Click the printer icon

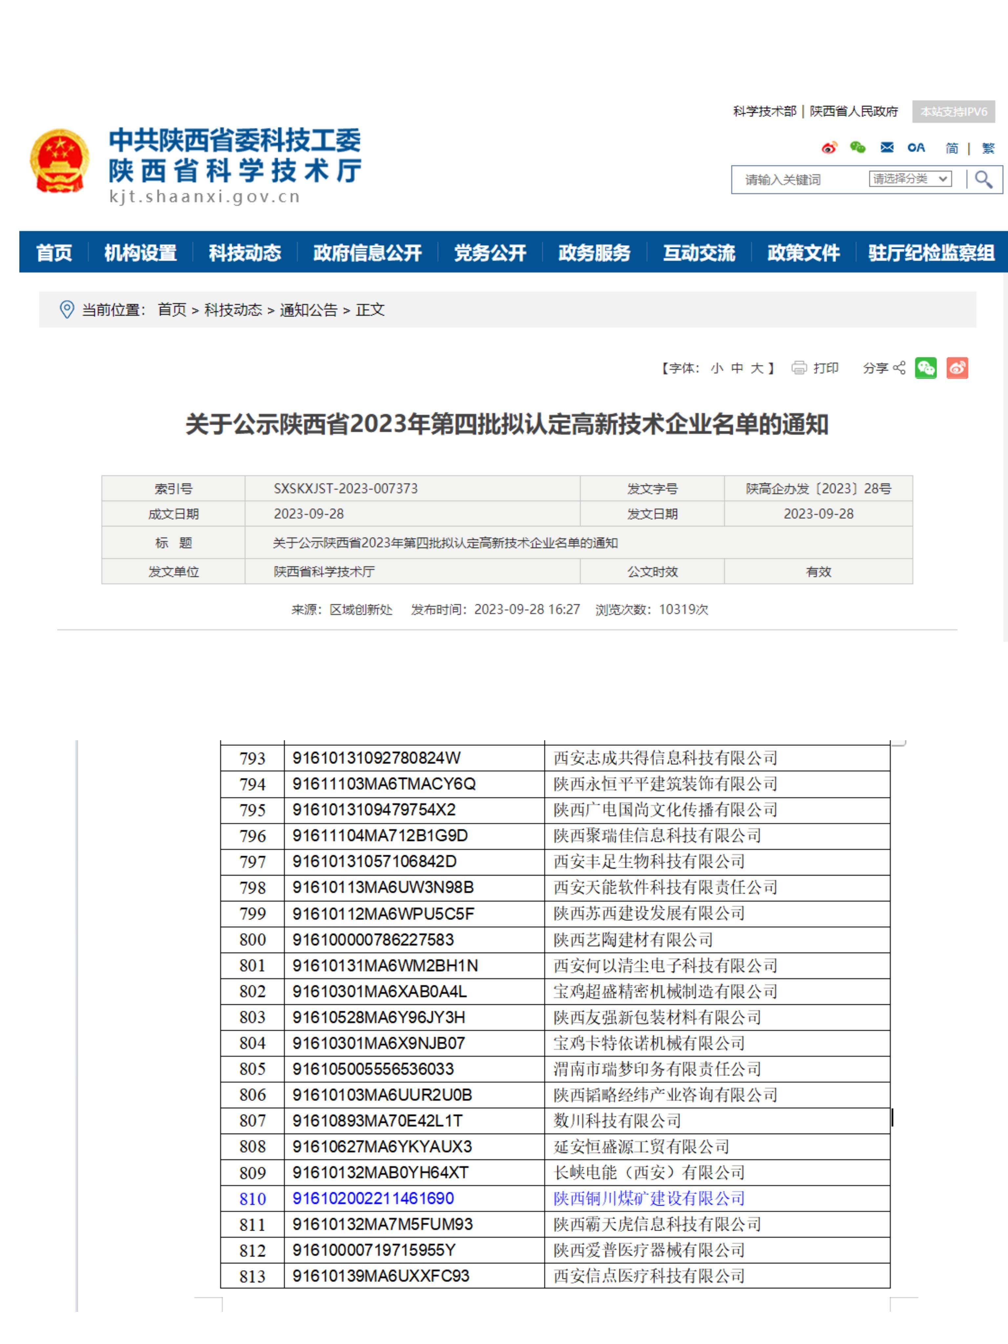click(x=799, y=367)
